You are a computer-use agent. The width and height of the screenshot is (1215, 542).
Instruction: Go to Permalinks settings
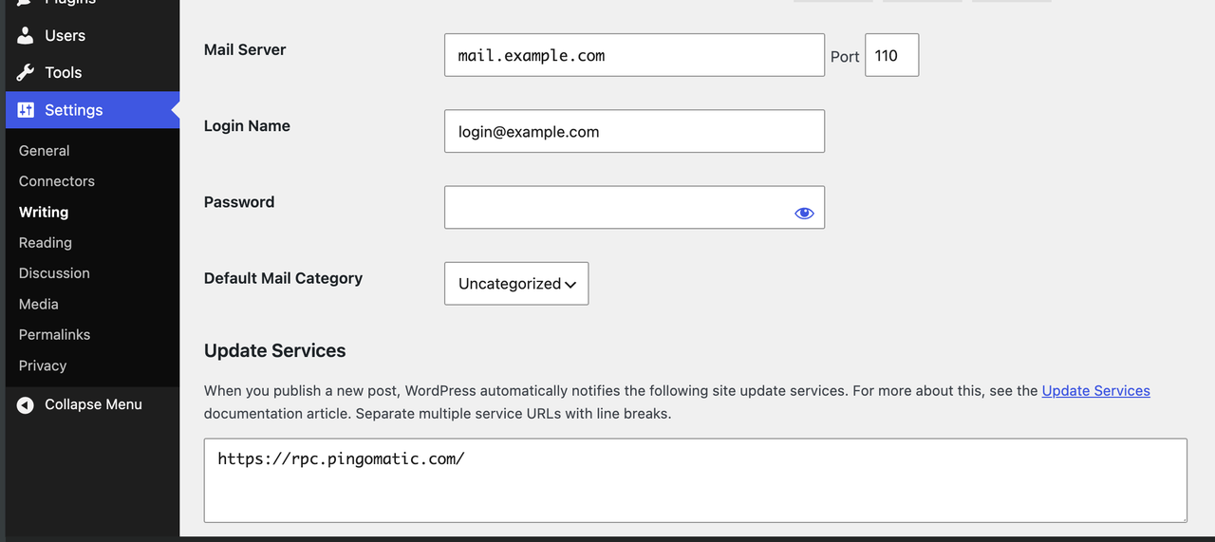tap(54, 335)
